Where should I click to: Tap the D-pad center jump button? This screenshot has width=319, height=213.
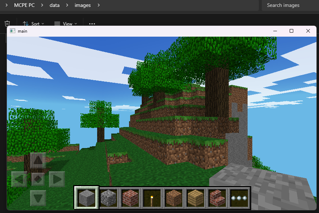click(x=38, y=179)
